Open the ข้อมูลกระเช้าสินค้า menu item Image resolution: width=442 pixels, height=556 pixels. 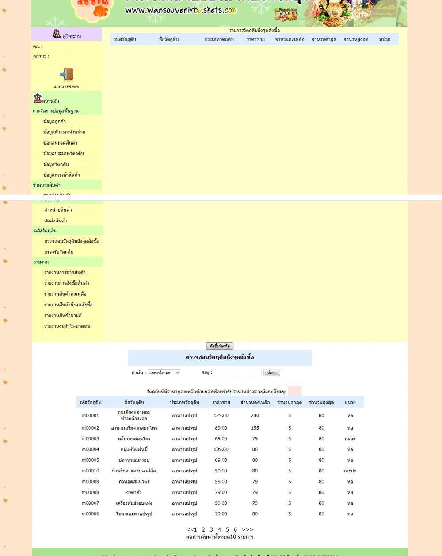[61, 175]
